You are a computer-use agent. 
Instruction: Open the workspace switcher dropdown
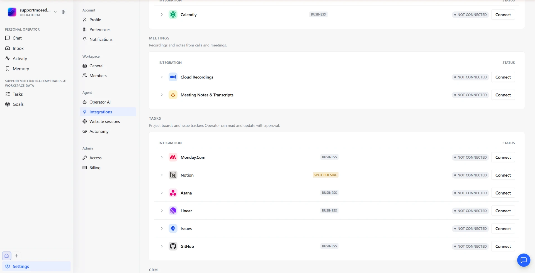(55, 12)
